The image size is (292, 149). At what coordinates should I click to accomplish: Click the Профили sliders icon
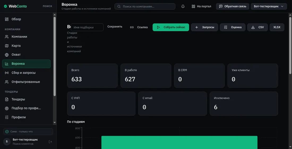tap(7, 117)
